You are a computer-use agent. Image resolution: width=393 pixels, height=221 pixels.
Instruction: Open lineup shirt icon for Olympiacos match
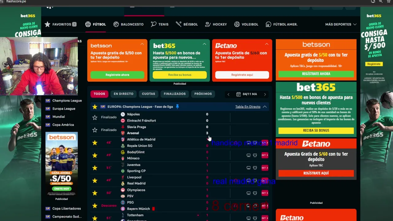(255, 193)
